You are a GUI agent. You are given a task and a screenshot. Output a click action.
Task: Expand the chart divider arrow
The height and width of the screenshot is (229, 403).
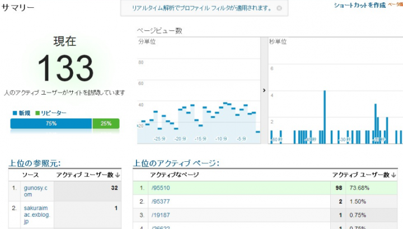pyautogui.click(x=264, y=90)
